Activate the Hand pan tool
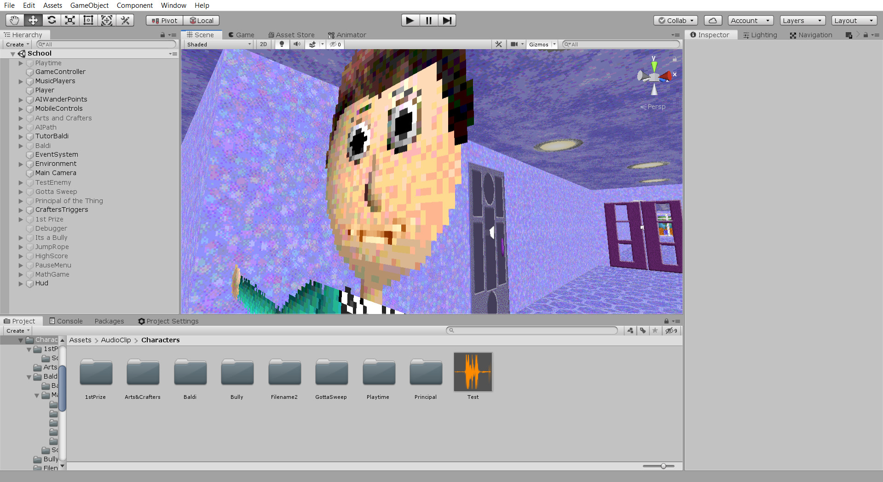 coord(14,20)
